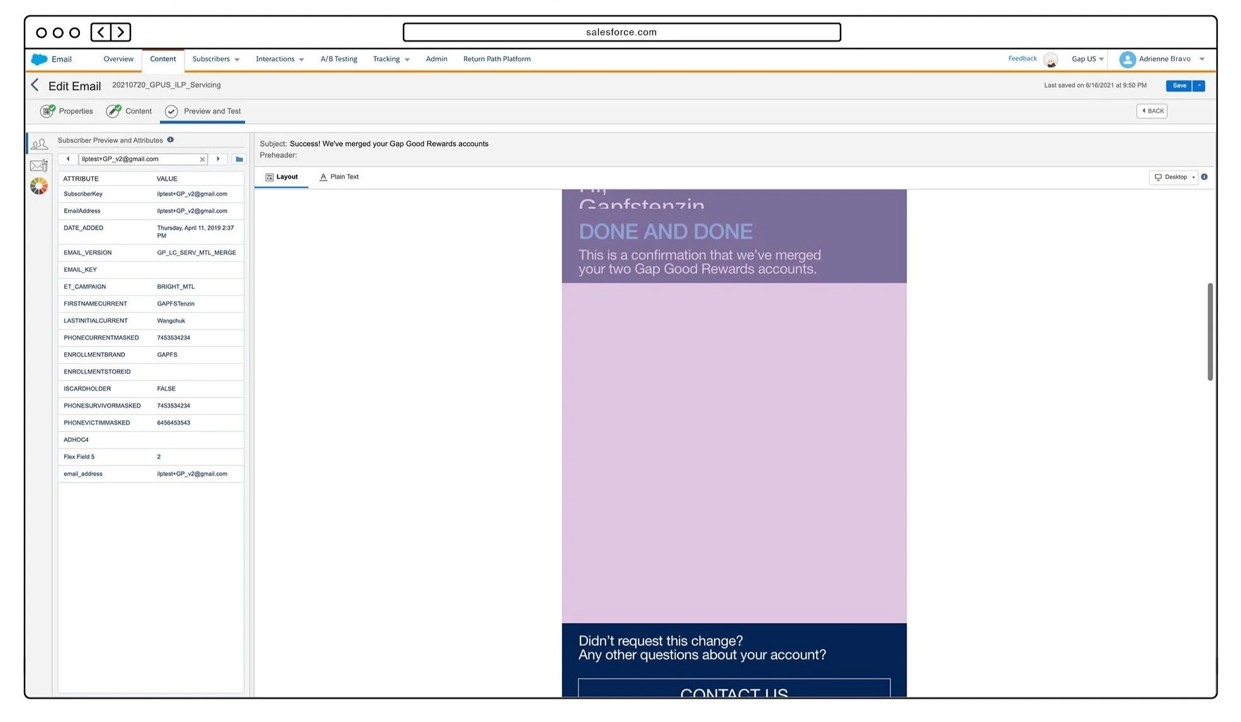The width and height of the screenshot is (1241, 722).
Task: Click the Adrienne Bravo user avatar
Action: (x=1127, y=60)
